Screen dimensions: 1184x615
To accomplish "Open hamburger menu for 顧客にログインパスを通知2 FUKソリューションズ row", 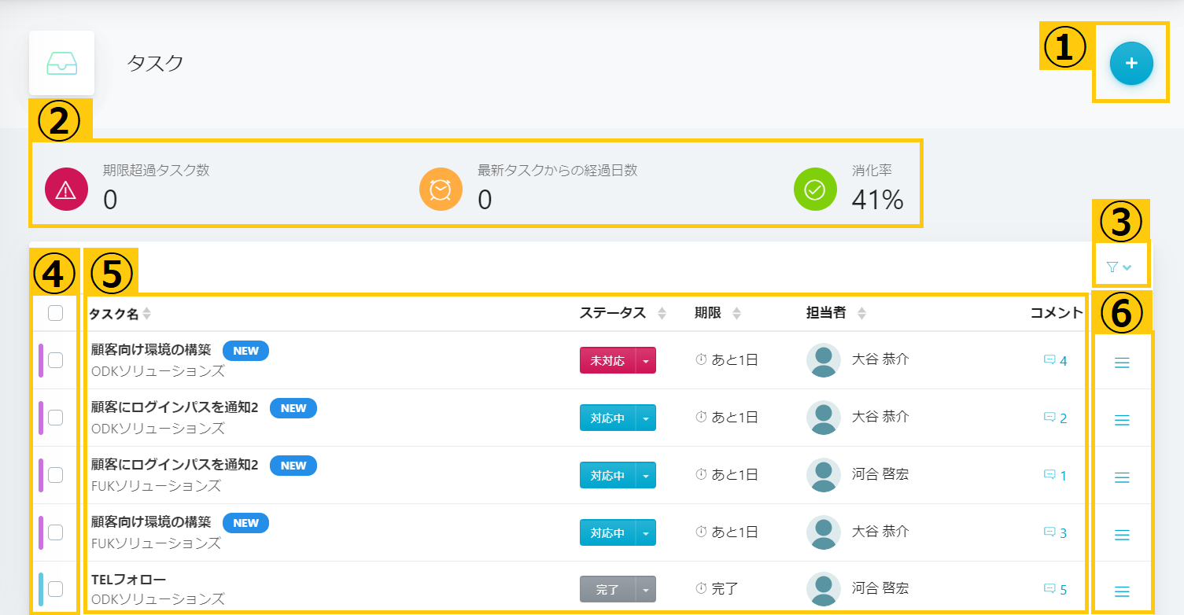I will [x=1123, y=477].
